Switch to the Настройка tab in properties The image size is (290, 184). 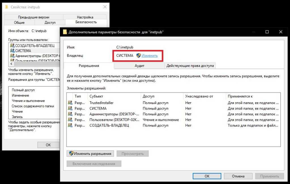tap(85, 17)
